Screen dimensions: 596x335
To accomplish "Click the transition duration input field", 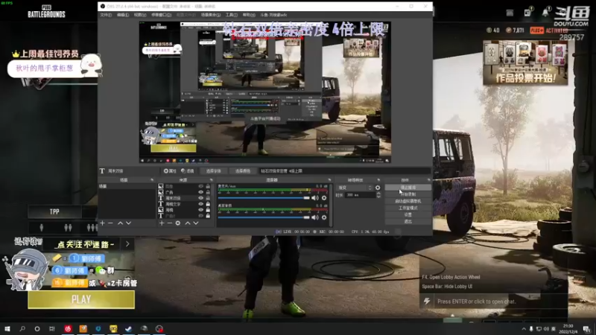I will [x=361, y=195].
